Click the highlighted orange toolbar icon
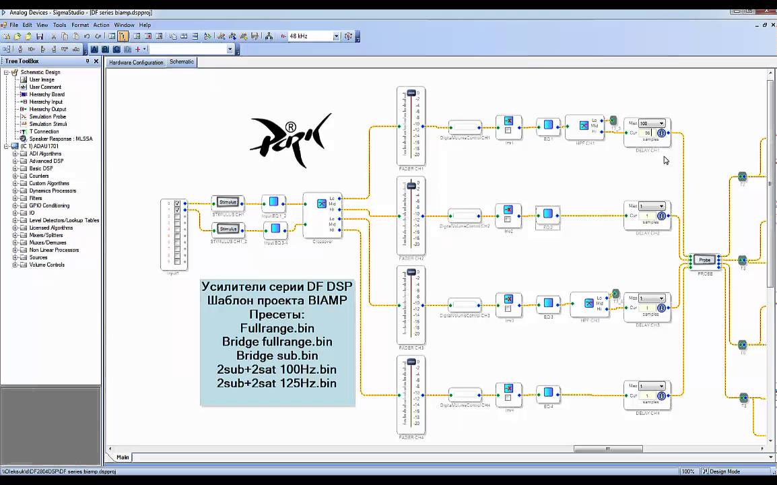The image size is (777, 485). pyautogui.click(x=123, y=36)
